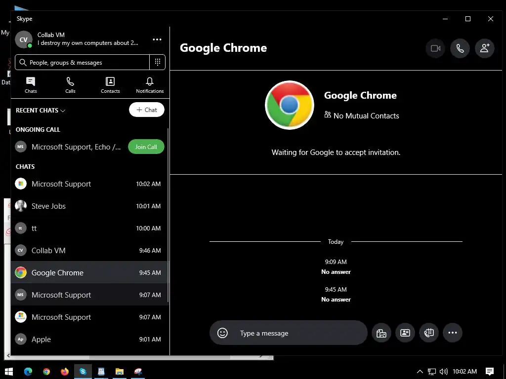Viewport: 506px width, 379px height.
Task: Open File Explorer from the taskbar
Action: (x=120, y=372)
